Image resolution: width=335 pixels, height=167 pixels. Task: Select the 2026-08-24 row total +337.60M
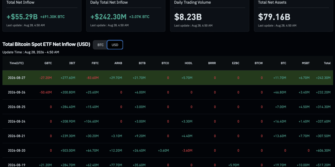[323, 122]
